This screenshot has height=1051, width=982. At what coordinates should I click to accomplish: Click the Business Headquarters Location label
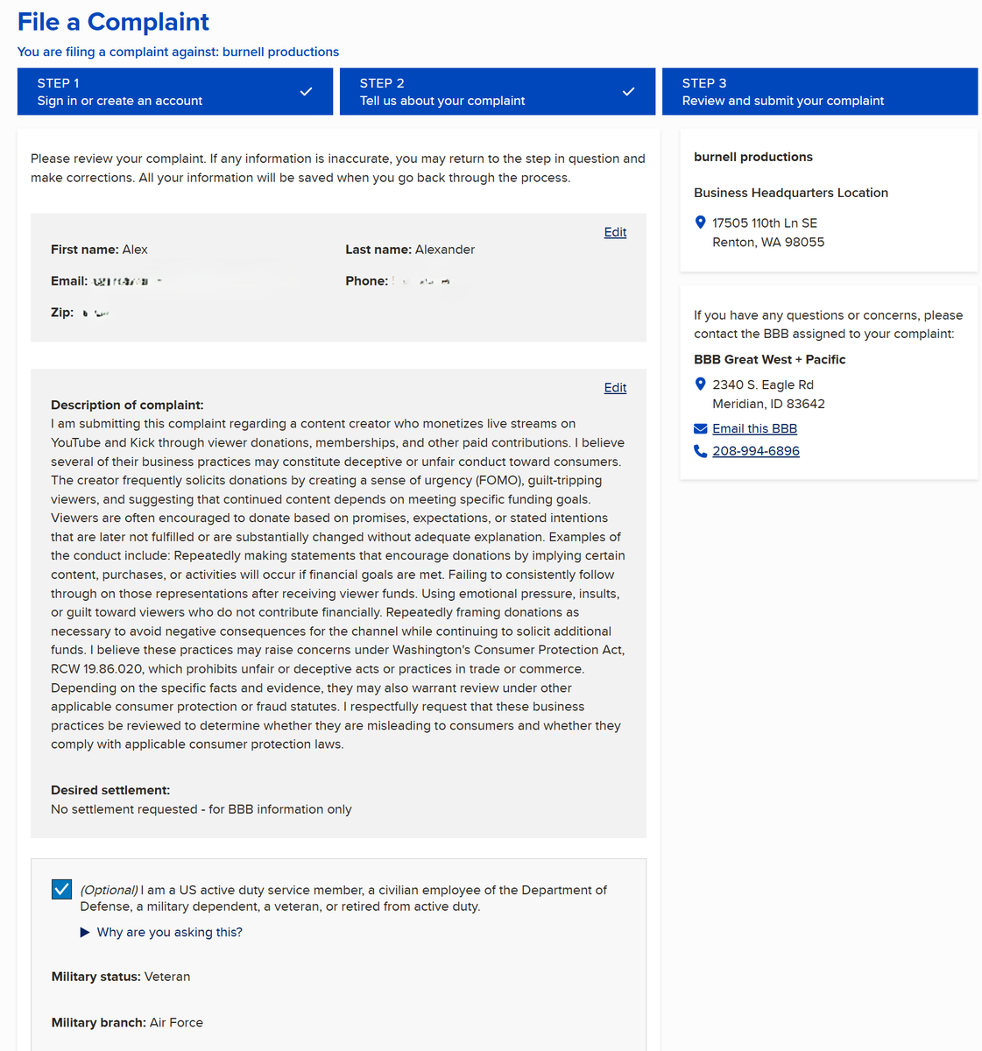tap(791, 193)
